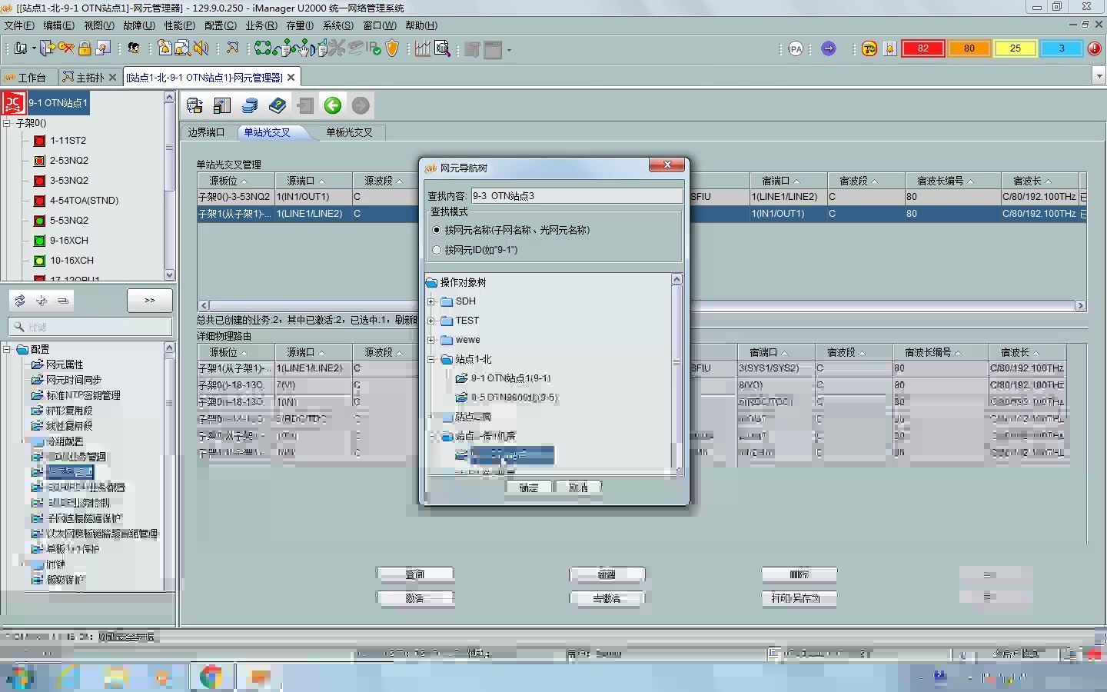Click the yellow minor alarm counter 25
1107x692 pixels.
tap(1015, 48)
